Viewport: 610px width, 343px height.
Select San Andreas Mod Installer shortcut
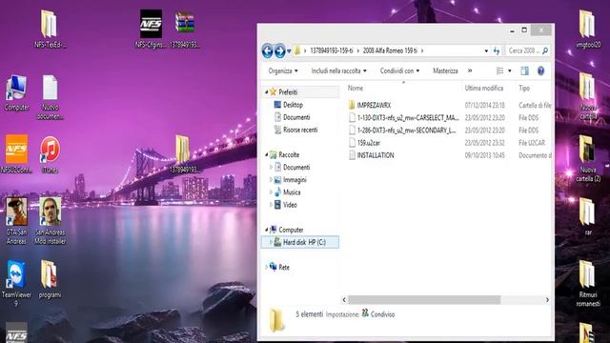(x=51, y=221)
